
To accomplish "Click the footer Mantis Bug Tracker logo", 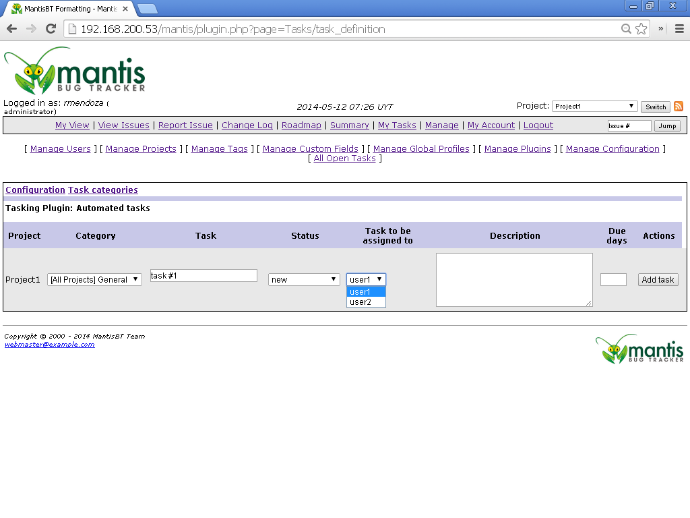I will [x=639, y=349].
